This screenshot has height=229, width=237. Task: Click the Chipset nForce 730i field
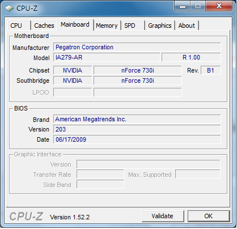click(138, 70)
